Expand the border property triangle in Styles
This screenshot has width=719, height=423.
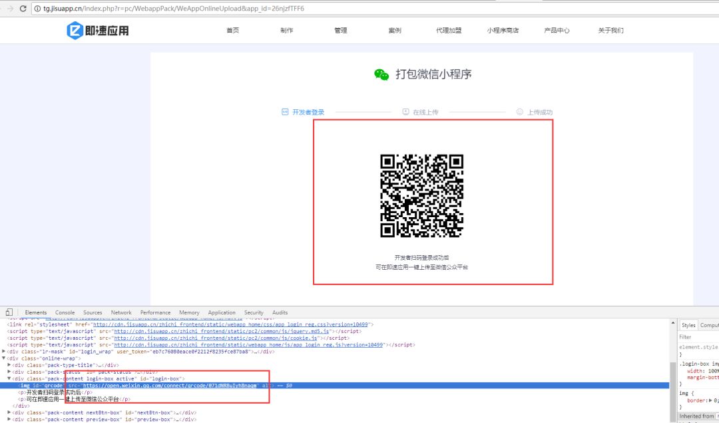point(710,400)
